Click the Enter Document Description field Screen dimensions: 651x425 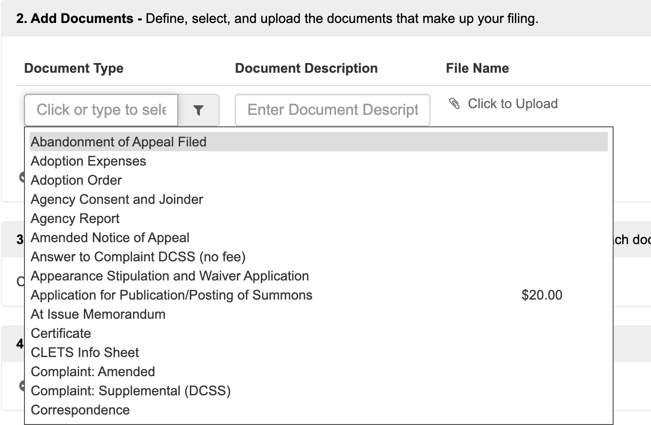coord(333,110)
